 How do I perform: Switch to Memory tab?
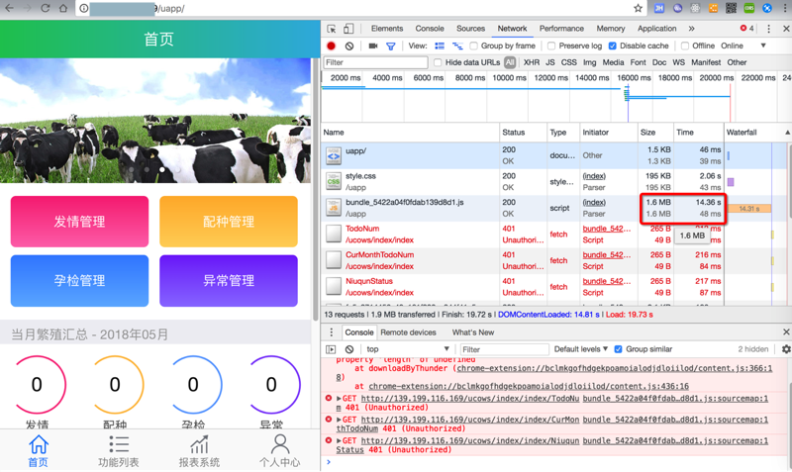click(x=611, y=29)
